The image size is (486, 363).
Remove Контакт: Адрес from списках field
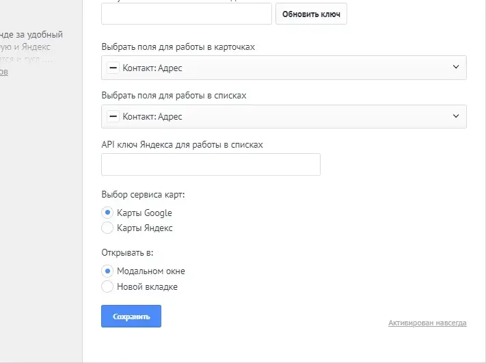click(x=113, y=116)
